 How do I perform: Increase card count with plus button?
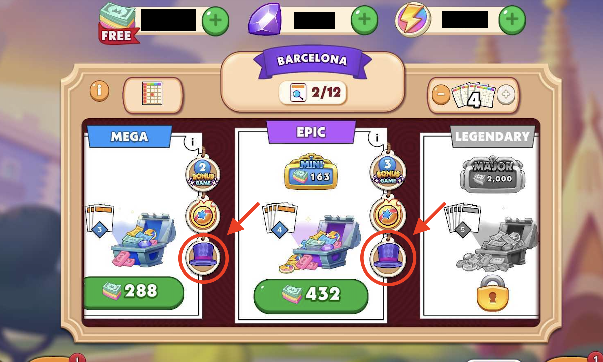[x=506, y=95]
